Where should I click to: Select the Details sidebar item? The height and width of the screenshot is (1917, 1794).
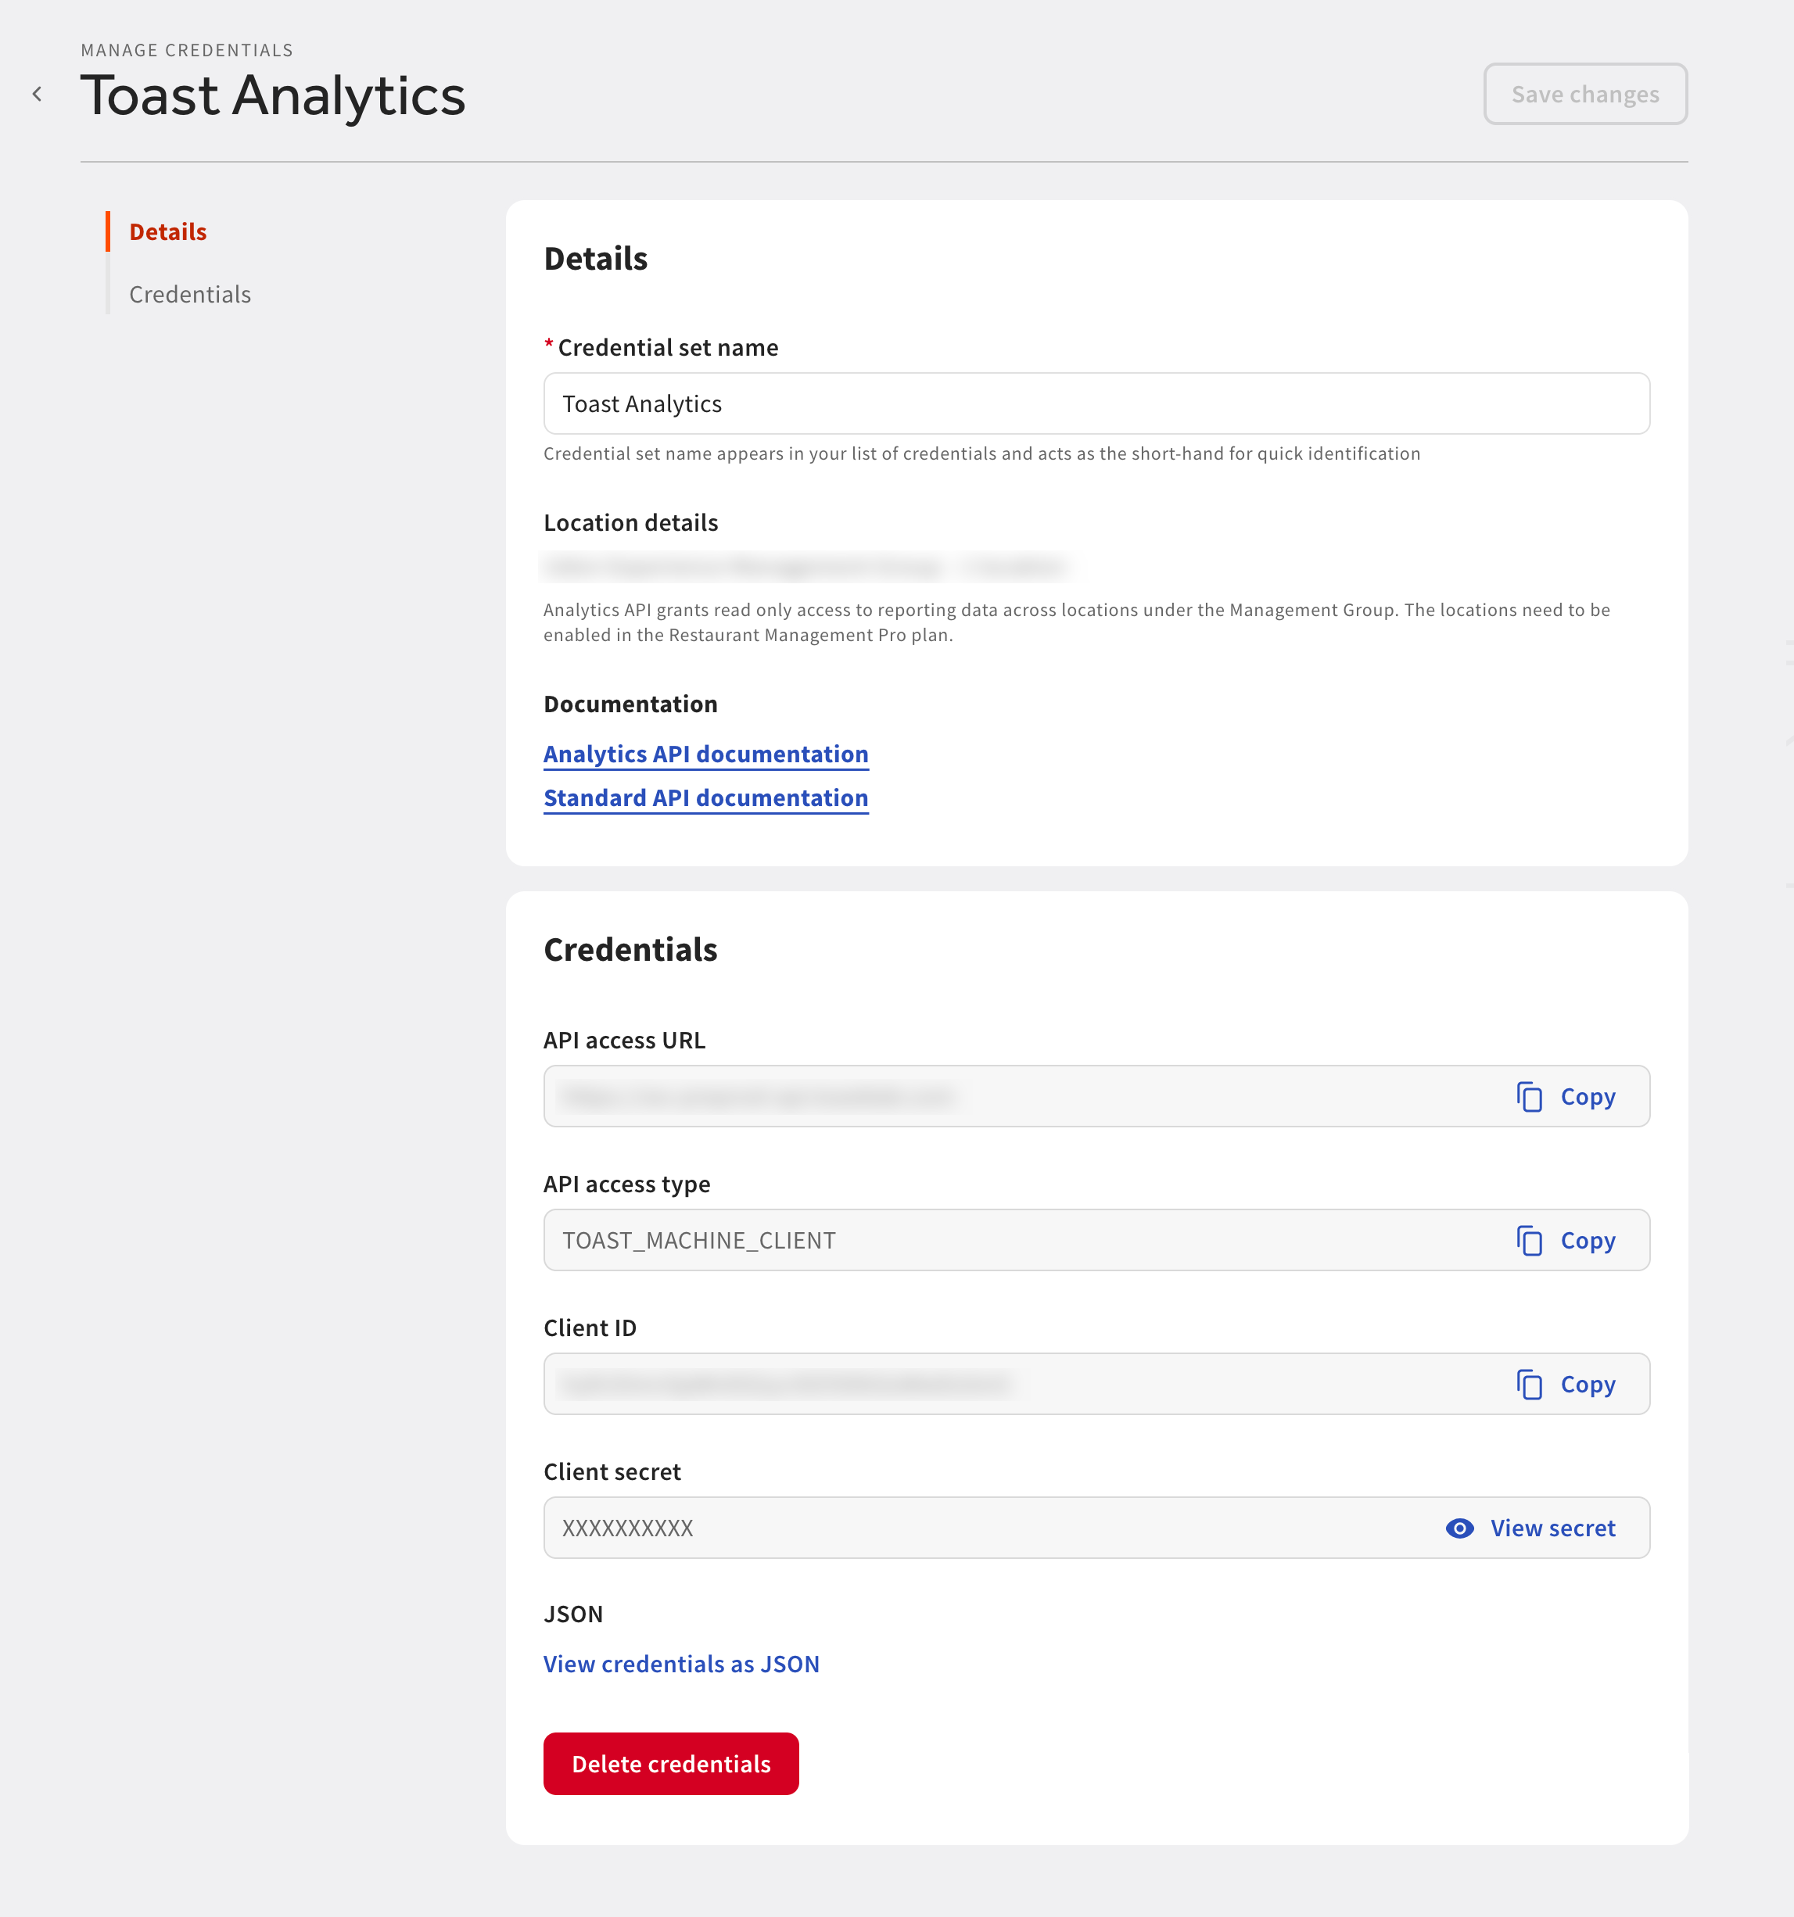168,232
